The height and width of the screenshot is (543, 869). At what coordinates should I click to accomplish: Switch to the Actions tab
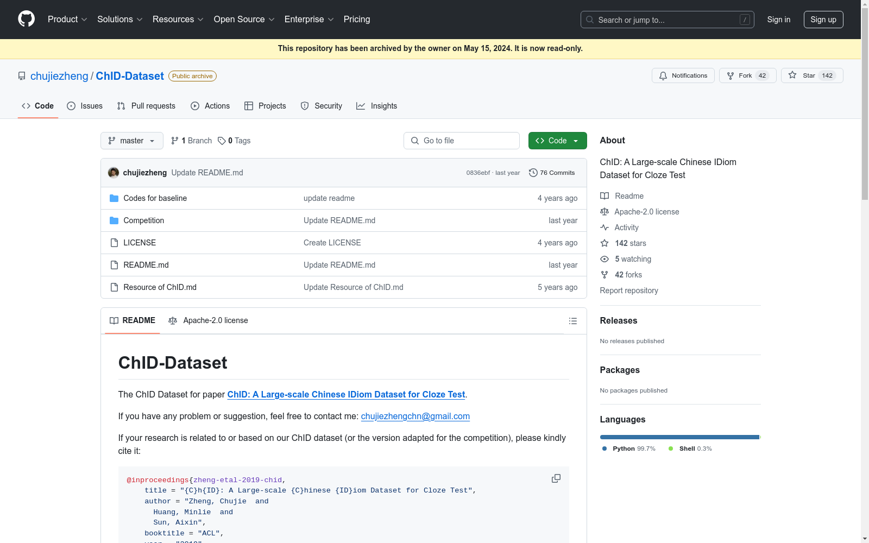(210, 106)
